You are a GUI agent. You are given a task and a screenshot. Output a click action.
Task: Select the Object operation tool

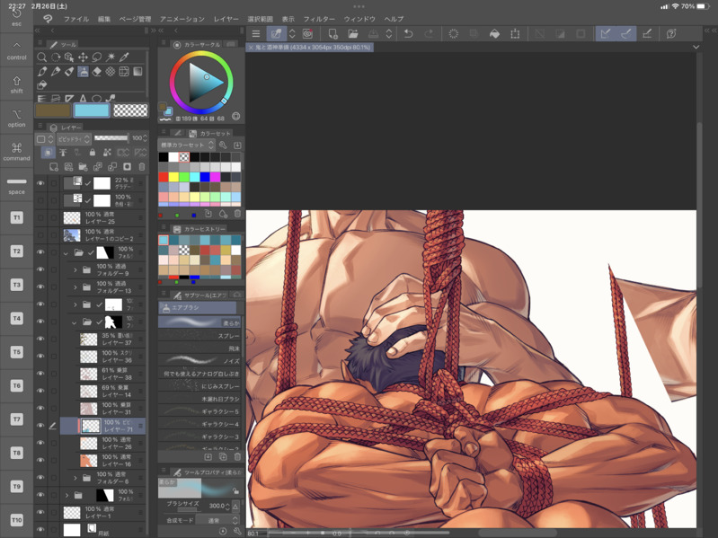click(69, 57)
